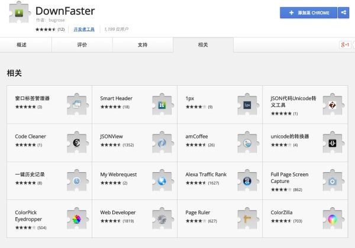The height and width of the screenshot is (248, 355).
Task: Click the 1,199 位用户 user count
Action: tap(116, 29)
